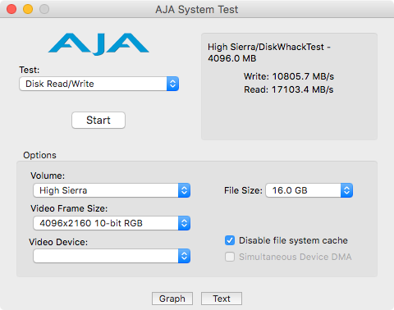Image resolution: width=394 pixels, height=310 pixels.
Task: Click the AJA System Test title bar
Action: (197, 10)
